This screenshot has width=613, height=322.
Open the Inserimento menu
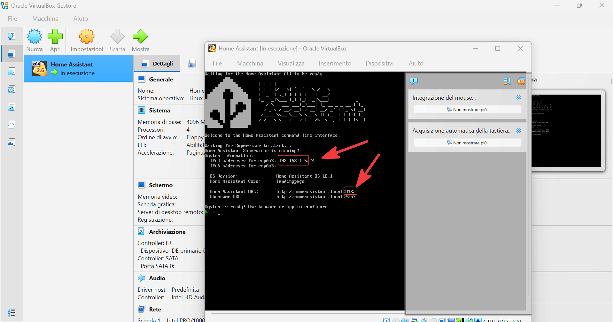coord(335,63)
